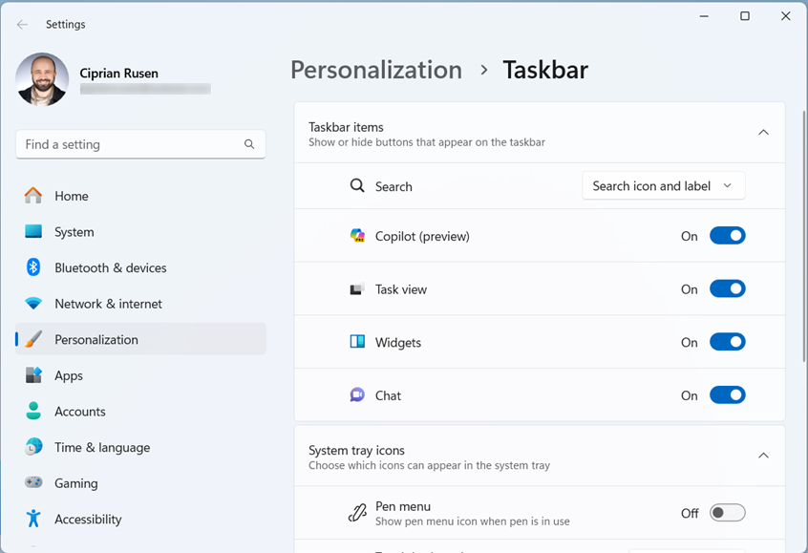Click the Home house icon
Image resolution: width=808 pixels, height=553 pixels.
[33, 196]
